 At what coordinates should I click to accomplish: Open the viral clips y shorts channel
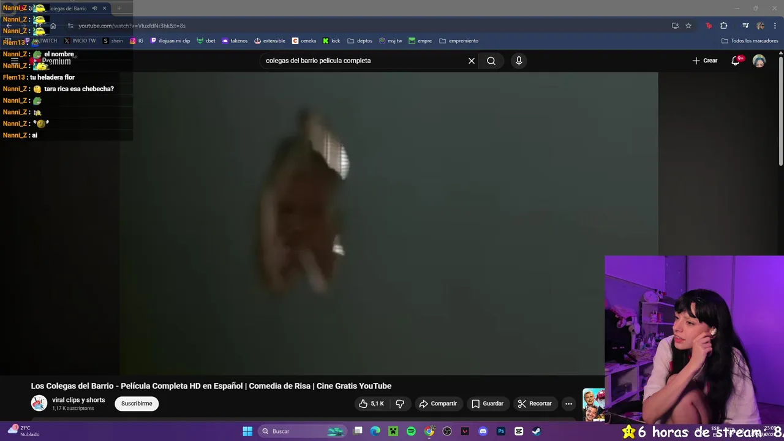(78, 400)
